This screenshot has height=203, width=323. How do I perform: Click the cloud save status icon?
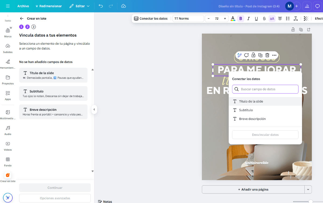tap(124, 6)
